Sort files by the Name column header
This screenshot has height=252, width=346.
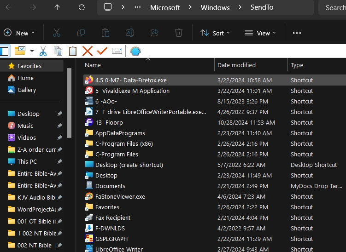pyautogui.click(x=148, y=65)
